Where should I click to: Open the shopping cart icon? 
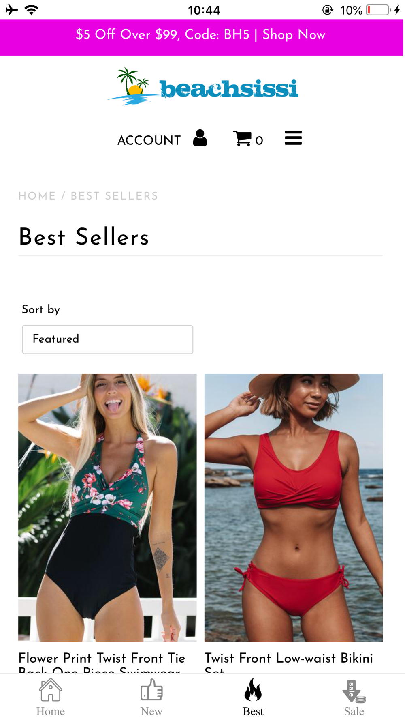[242, 138]
